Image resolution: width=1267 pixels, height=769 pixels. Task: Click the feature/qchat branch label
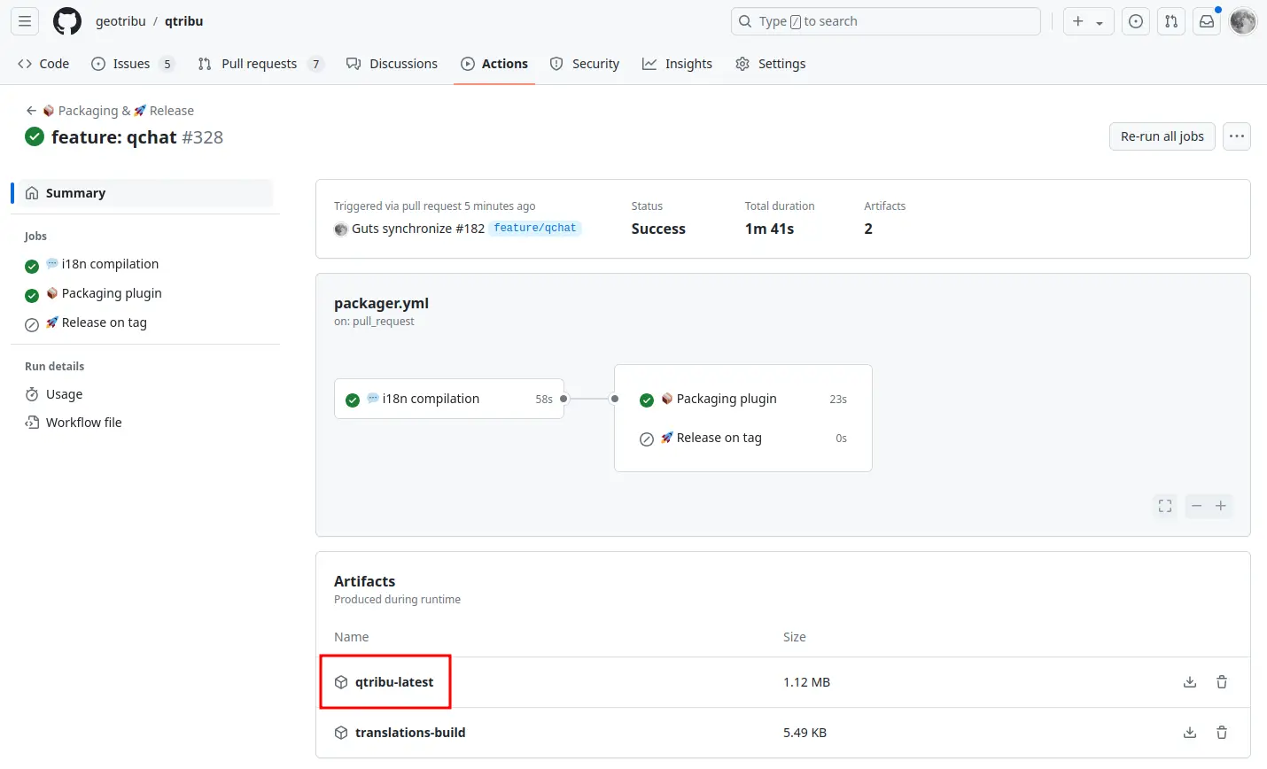tap(535, 229)
